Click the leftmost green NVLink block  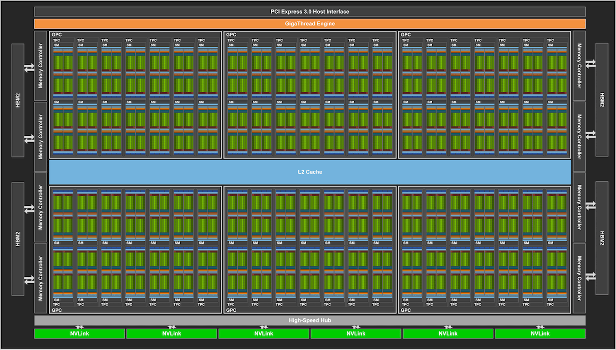tap(80, 334)
